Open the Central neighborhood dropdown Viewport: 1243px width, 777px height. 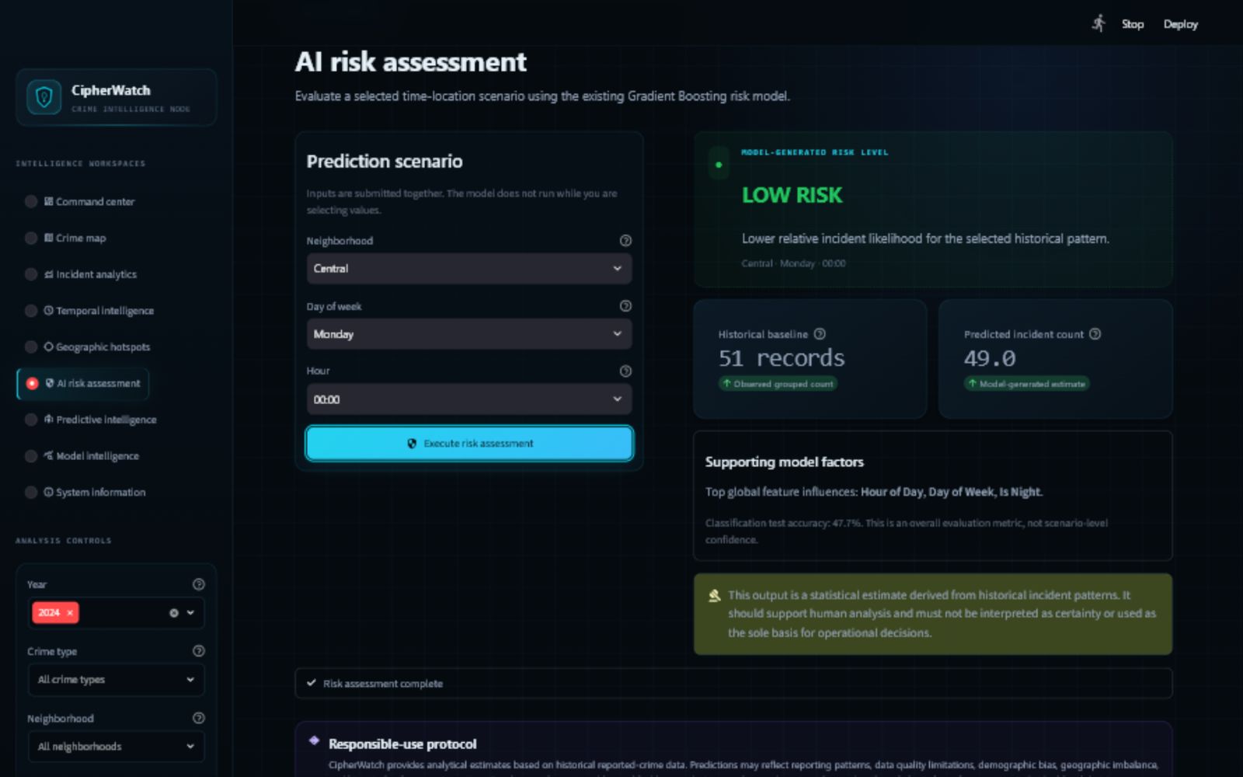[x=469, y=268]
